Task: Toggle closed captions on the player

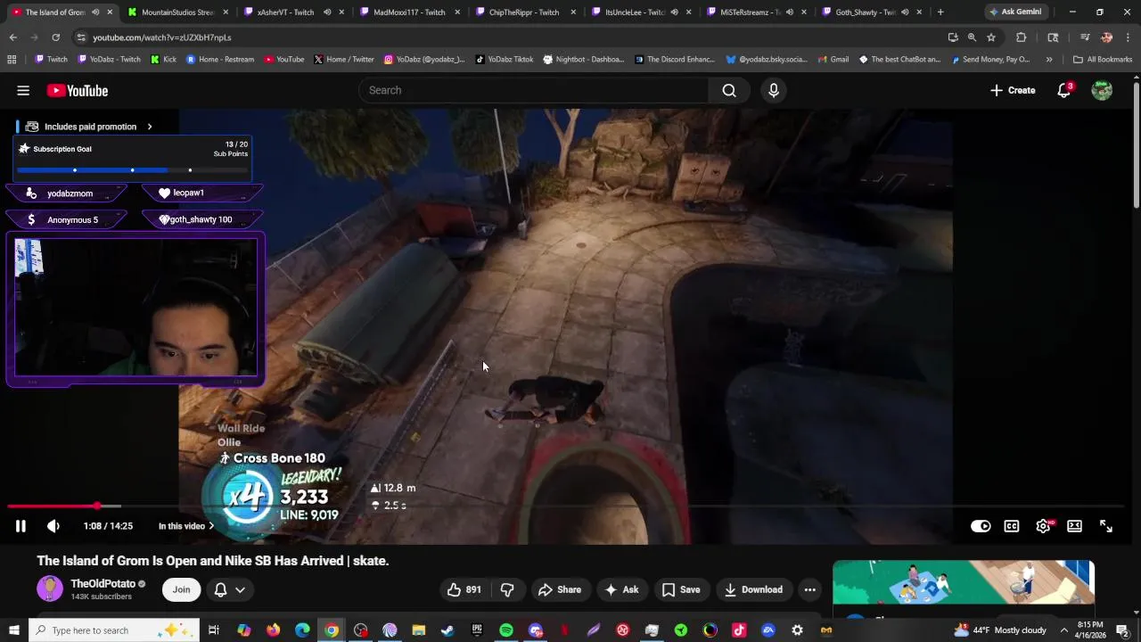Action: 1012,526
